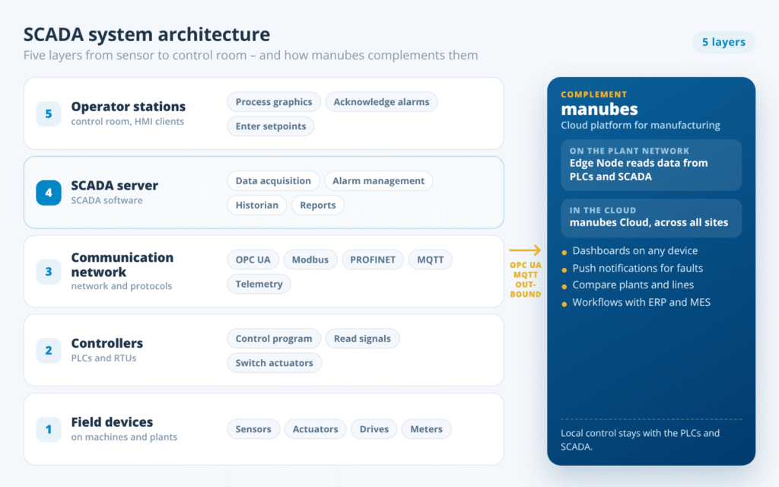
Task: Select the 'Acknowledge alarms' chip
Action: click(382, 102)
